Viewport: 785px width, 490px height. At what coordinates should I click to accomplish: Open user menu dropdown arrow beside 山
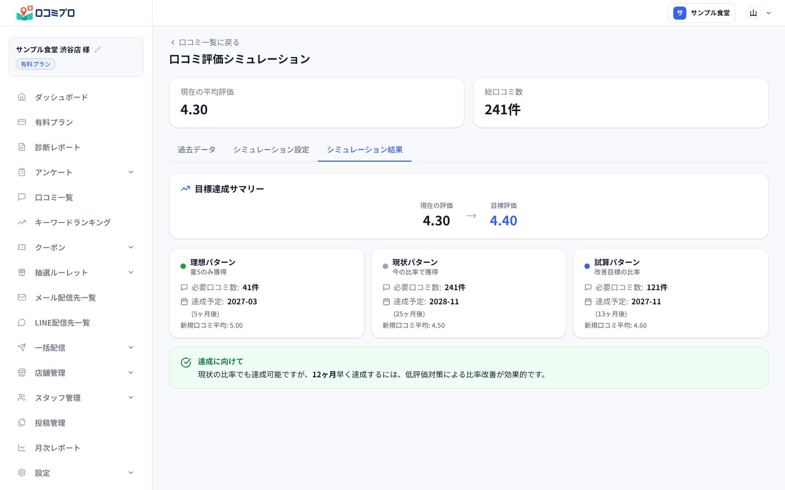click(x=769, y=13)
